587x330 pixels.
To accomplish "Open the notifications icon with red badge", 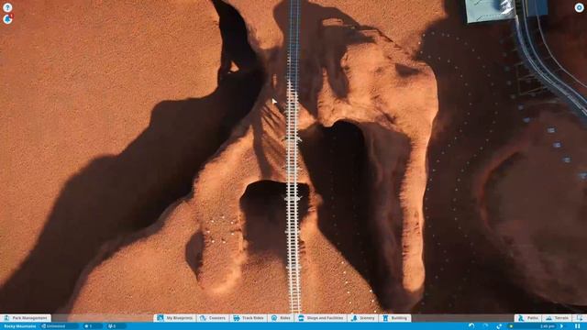I will point(7,19).
